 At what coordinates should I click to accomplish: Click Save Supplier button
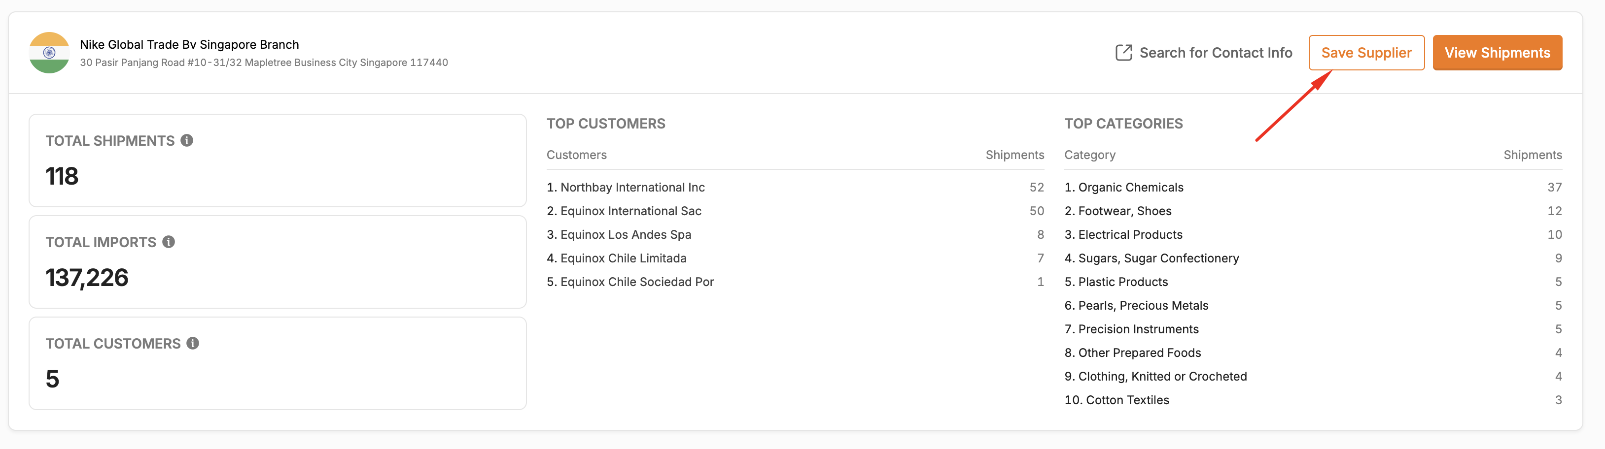tap(1366, 53)
